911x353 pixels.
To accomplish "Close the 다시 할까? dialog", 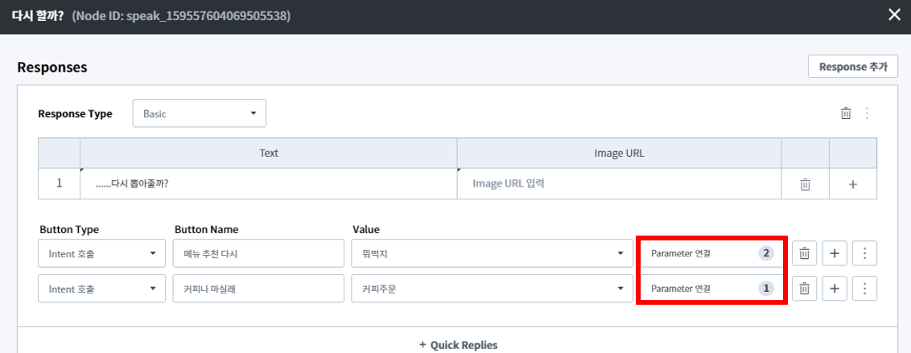I will 893,14.
